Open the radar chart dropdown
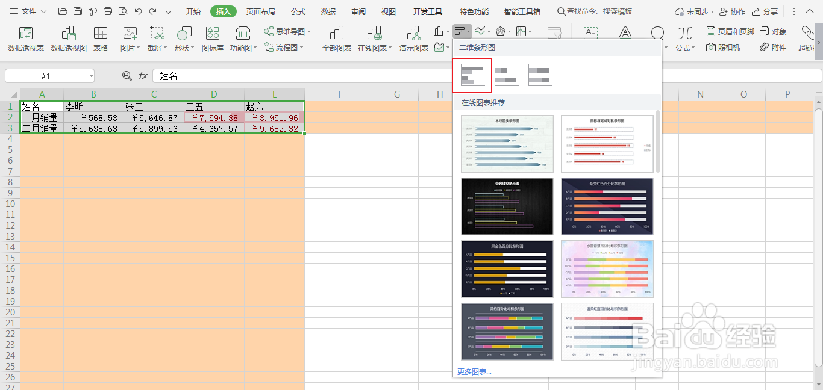Viewport: 823px width, 390px height. coord(503,31)
